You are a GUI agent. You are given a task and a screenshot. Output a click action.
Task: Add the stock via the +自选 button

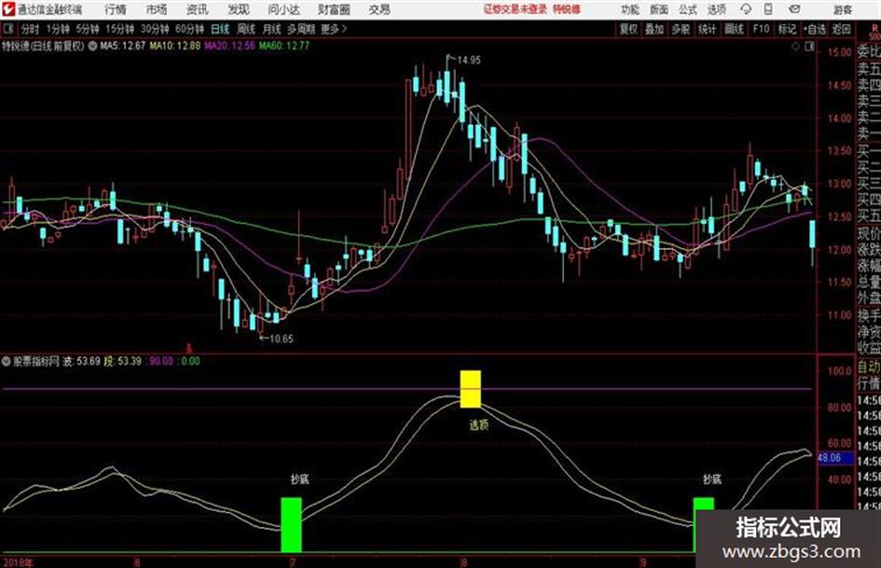pos(814,29)
